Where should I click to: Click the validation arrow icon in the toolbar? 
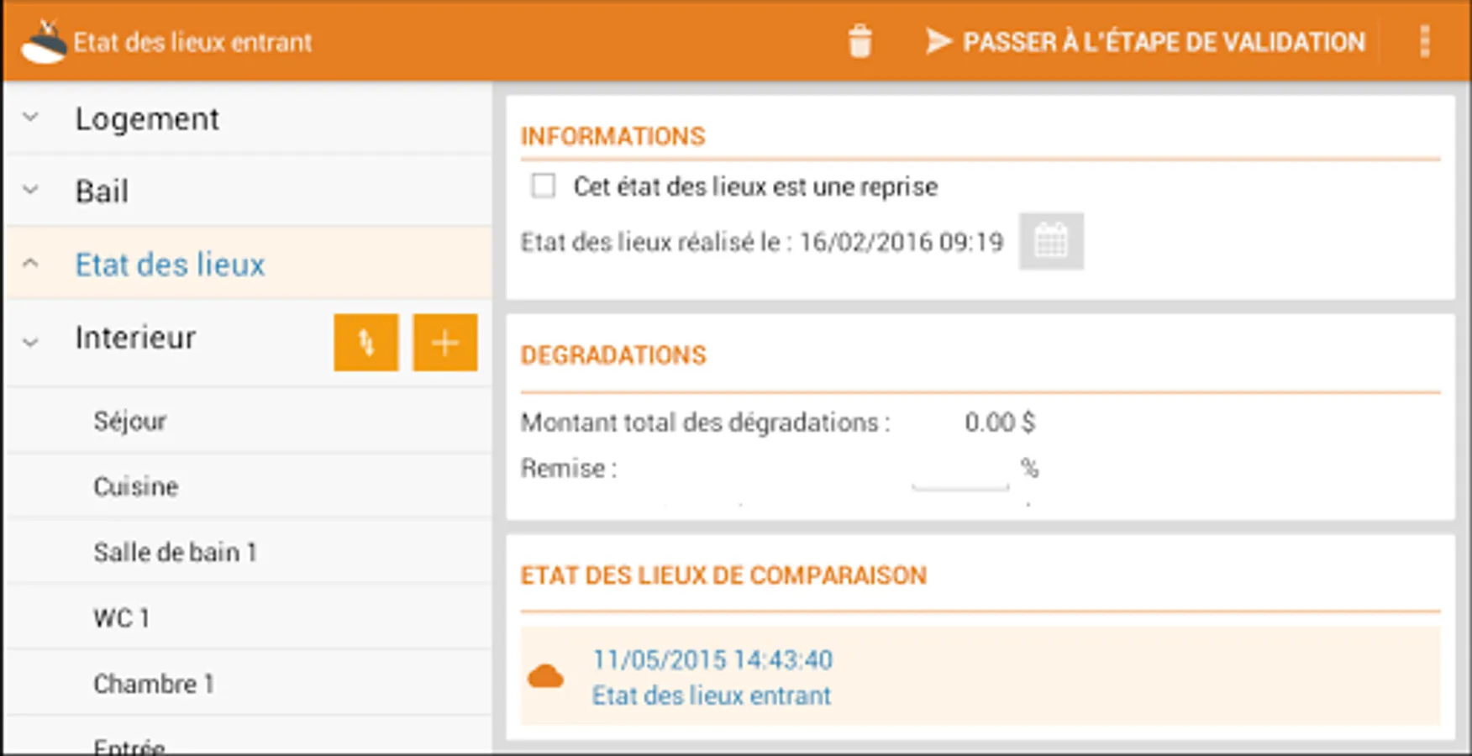[938, 40]
